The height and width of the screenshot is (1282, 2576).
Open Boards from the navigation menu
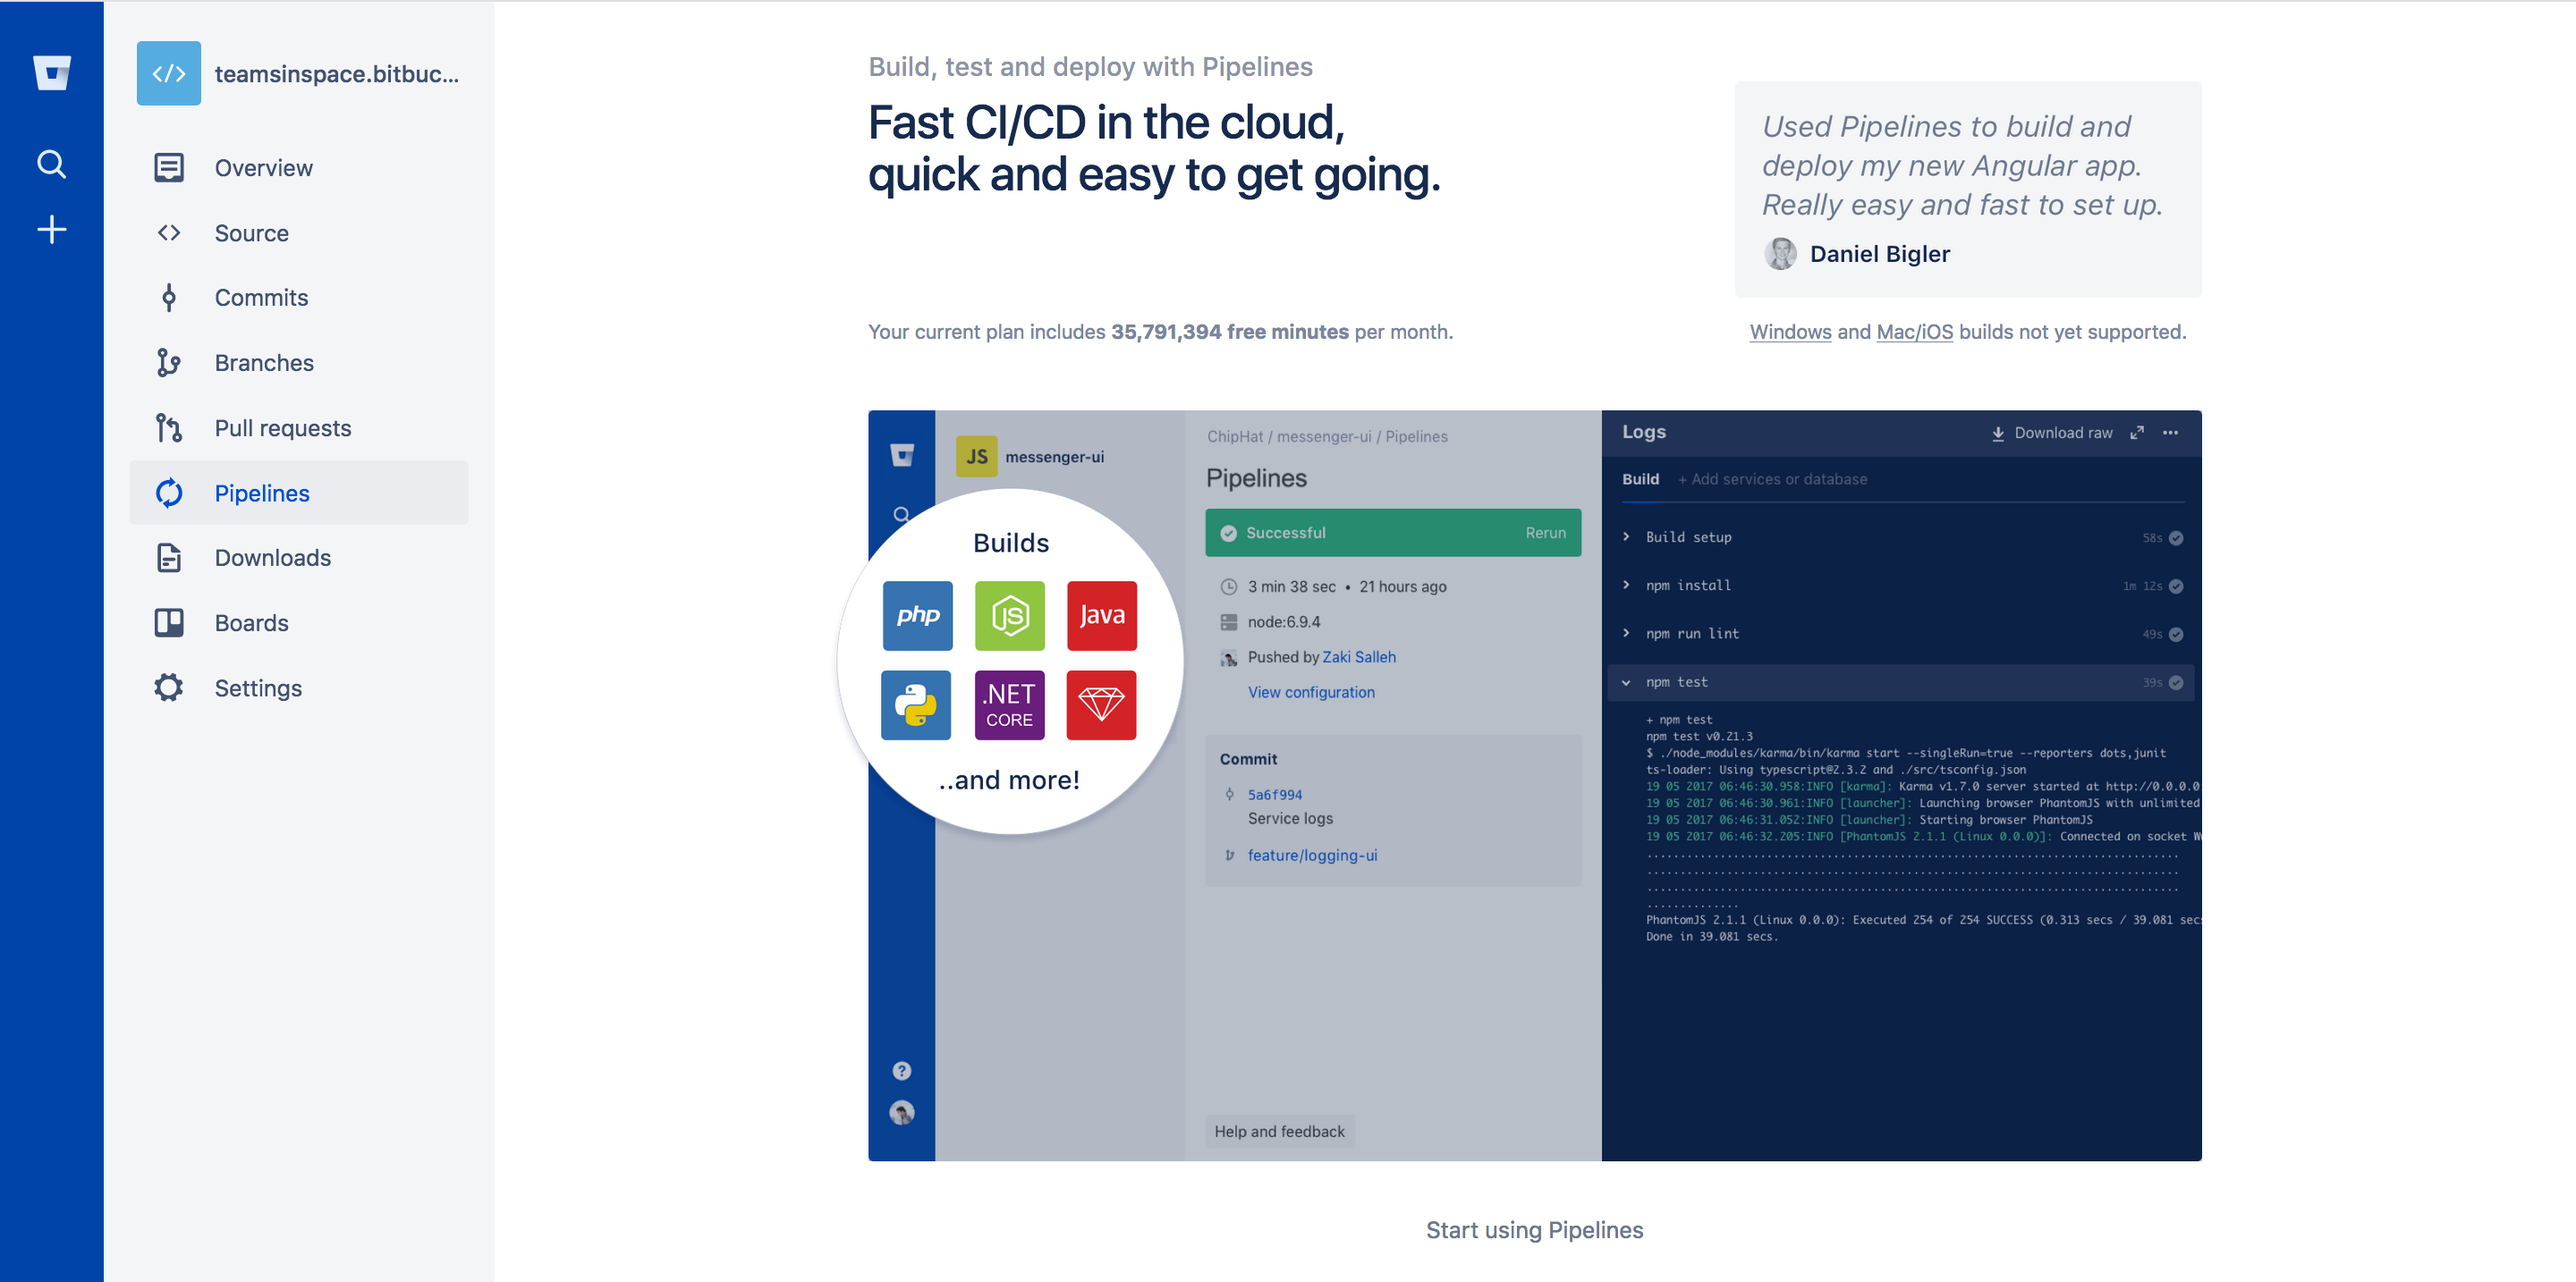click(251, 621)
